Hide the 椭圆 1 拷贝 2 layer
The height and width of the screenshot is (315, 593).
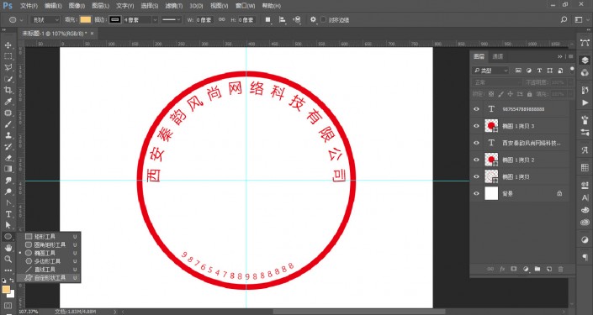pyautogui.click(x=477, y=160)
